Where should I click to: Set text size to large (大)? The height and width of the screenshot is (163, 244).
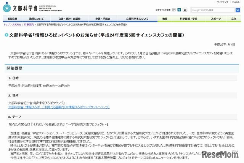tap(185, 10)
